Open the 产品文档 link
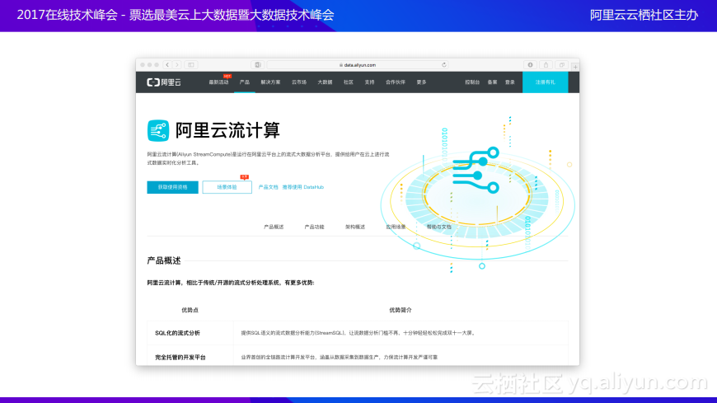This screenshot has width=717, height=403. 268,187
